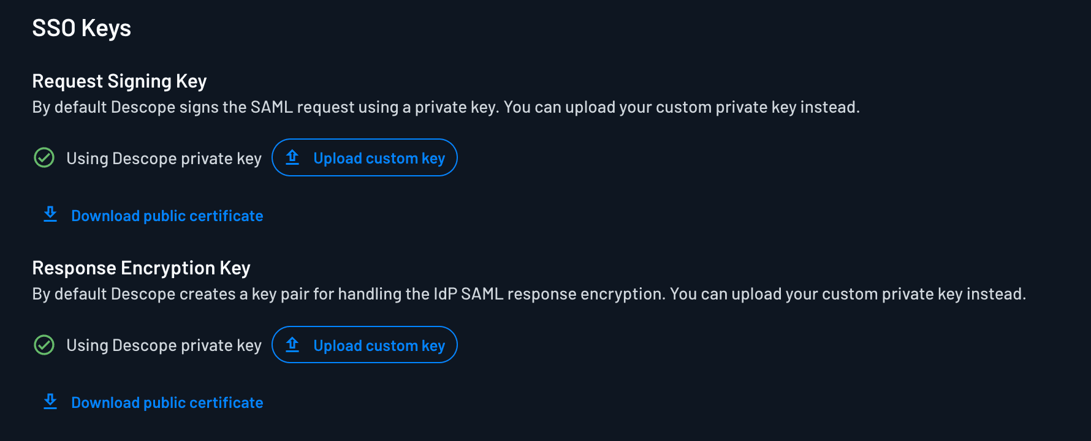Click the upload icon in signing key's Upload button
The width and height of the screenshot is (1091, 441).
point(291,157)
